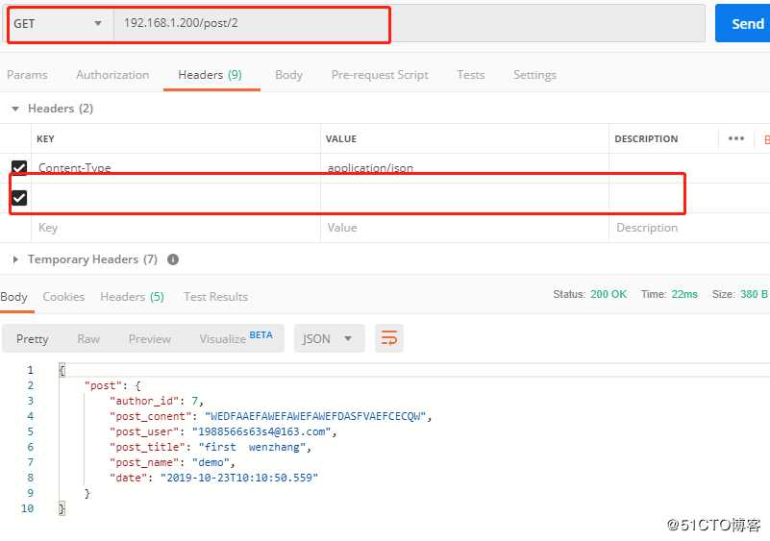Click the "post" key in response line 2
Image resolution: width=770 pixels, height=541 pixels.
[103, 385]
